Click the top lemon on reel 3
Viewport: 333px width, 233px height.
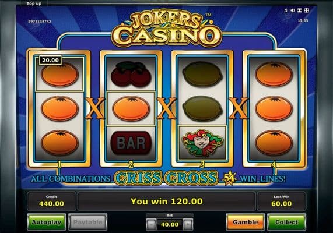[202, 74]
